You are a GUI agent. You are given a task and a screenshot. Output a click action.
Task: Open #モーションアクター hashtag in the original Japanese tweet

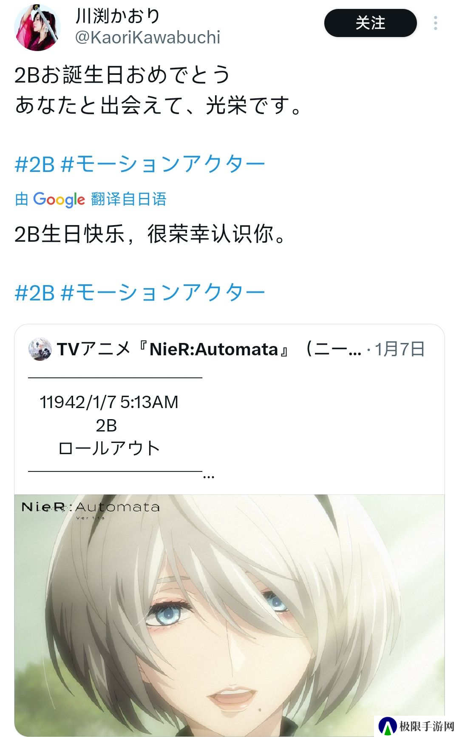click(163, 164)
